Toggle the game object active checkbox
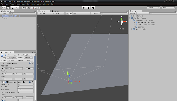Screen dimensions: 177x101 point(6,55)
